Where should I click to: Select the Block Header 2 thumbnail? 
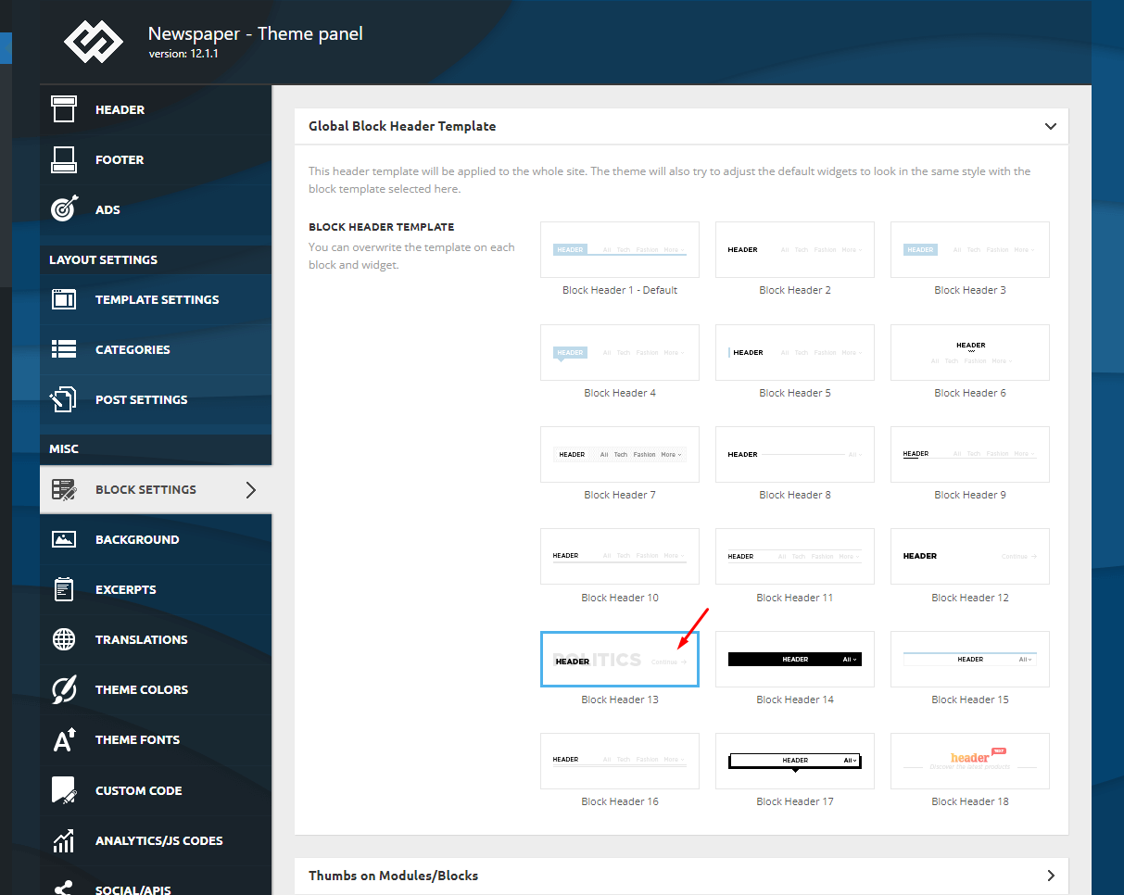[x=795, y=249]
